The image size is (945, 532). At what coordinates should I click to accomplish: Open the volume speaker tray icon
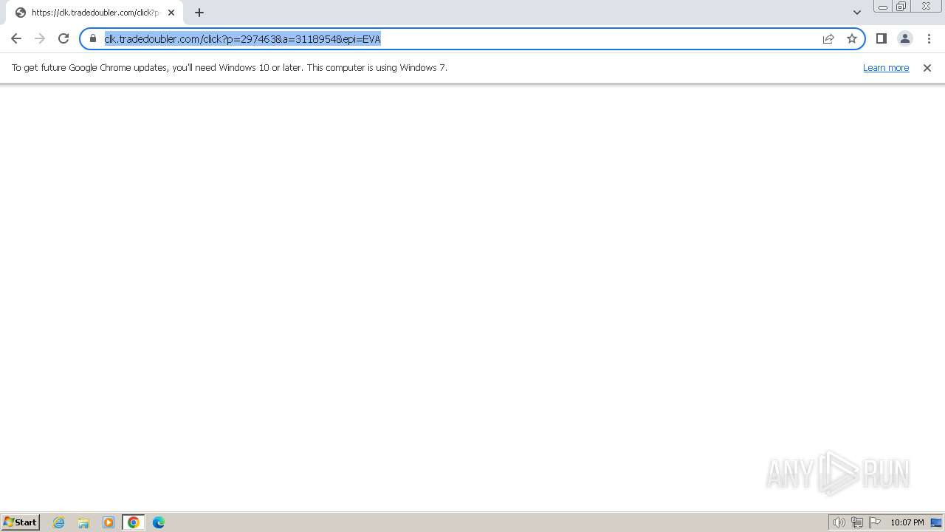click(839, 522)
